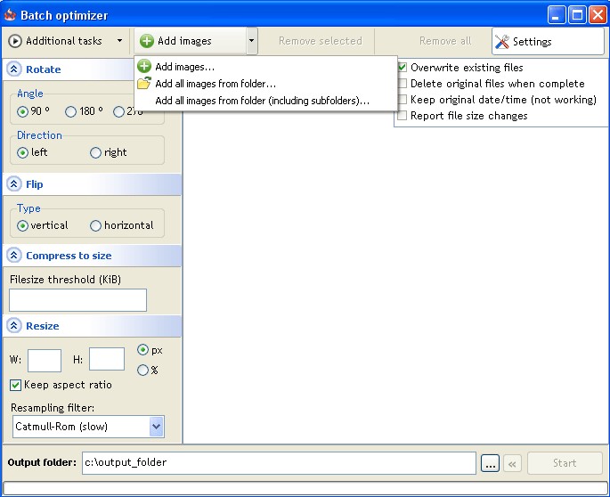Click the green plus Add images icon
The image size is (610, 497).
tap(146, 41)
